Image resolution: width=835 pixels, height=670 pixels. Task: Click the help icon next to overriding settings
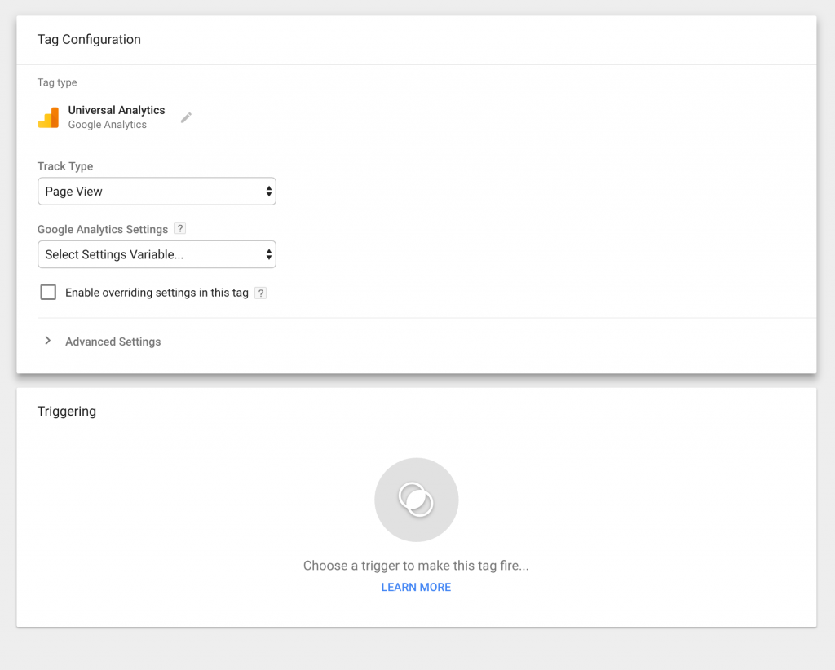tap(260, 293)
